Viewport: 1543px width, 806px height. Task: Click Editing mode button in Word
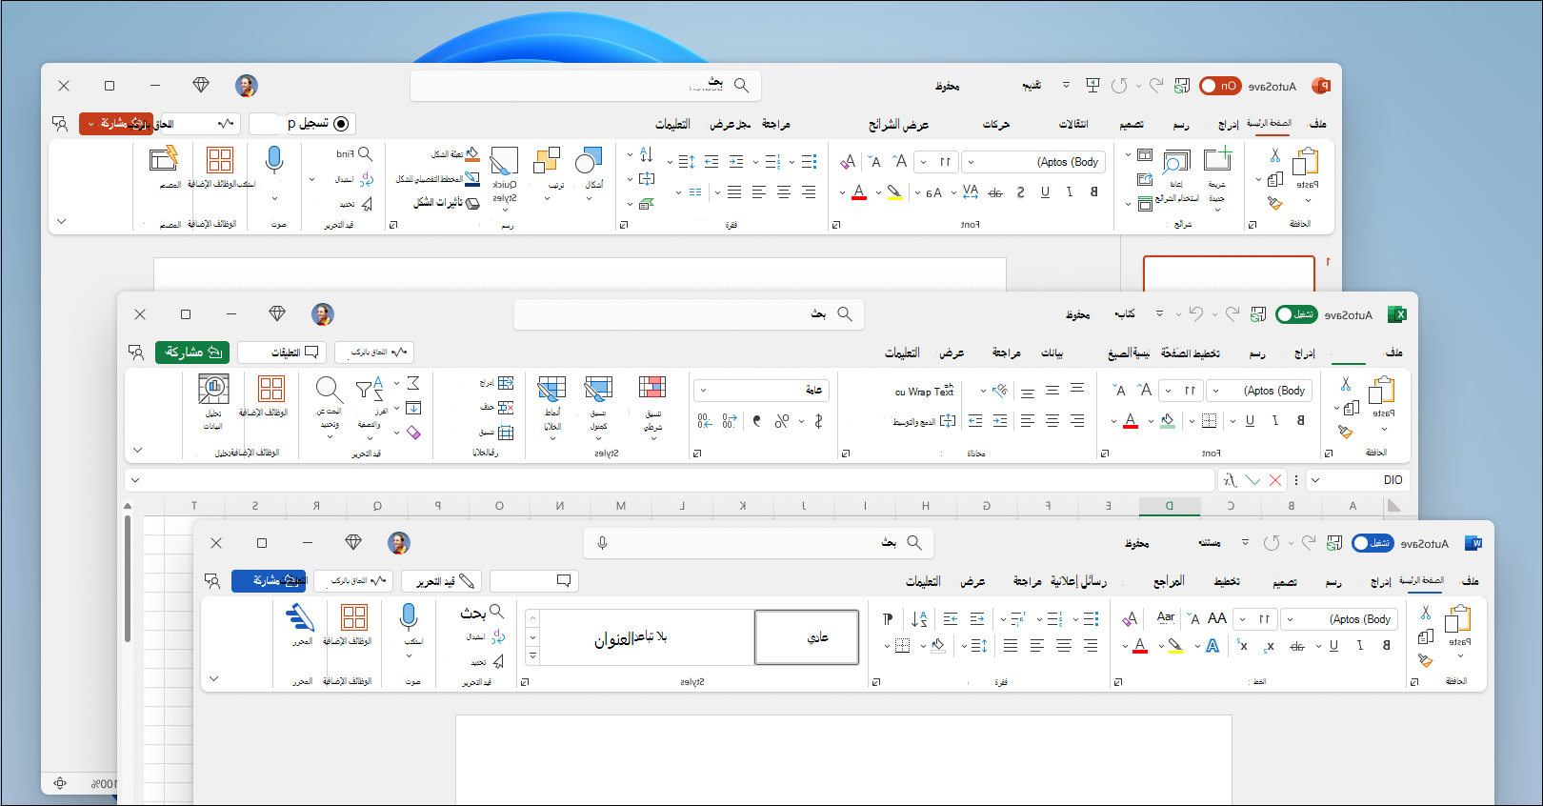click(x=443, y=581)
